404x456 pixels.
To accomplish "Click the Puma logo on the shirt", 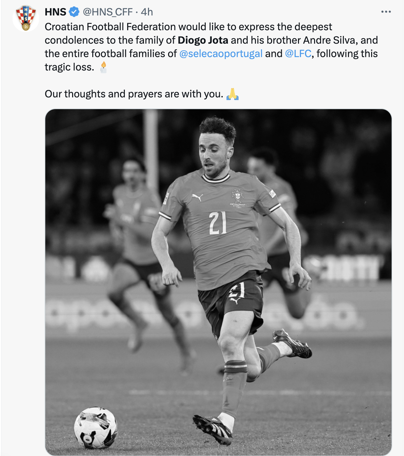I will (197, 198).
